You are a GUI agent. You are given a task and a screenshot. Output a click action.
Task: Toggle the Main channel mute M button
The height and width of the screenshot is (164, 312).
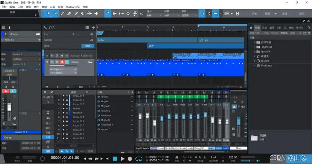point(235,102)
